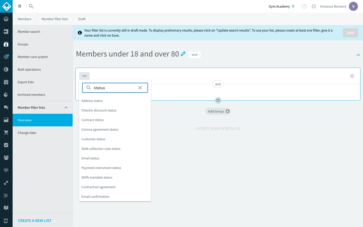Select Contract status from the list

coord(115,120)
